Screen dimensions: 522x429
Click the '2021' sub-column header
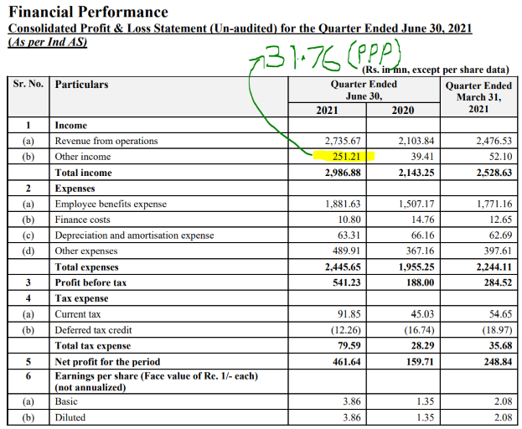coord(327,110)
